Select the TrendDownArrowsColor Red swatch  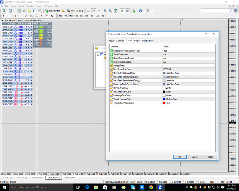[164, 103]
